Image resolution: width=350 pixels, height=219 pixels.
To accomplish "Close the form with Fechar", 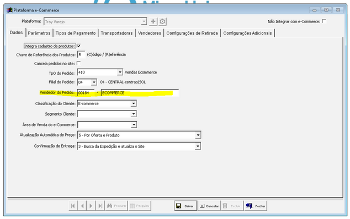I will 256,206.
